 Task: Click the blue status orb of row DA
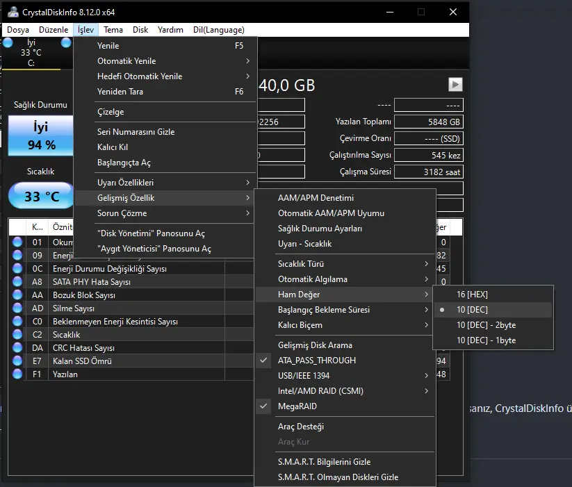17,347
